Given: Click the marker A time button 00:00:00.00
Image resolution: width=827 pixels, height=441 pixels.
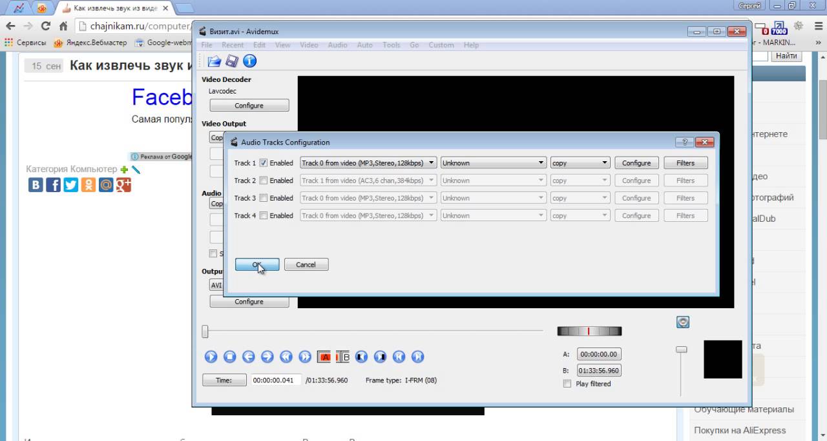Looking at the screenshot, I should 599,354.
